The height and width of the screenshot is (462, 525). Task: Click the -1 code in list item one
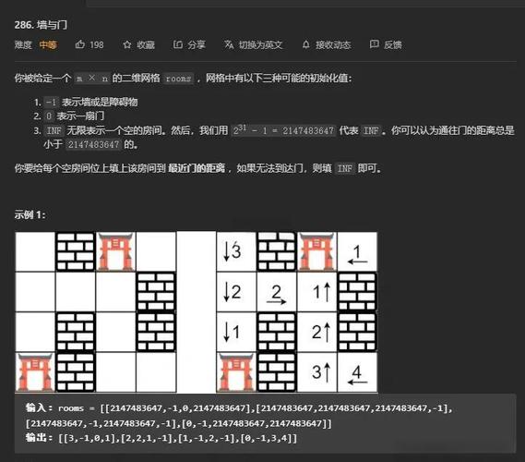(x=52, y=102)
